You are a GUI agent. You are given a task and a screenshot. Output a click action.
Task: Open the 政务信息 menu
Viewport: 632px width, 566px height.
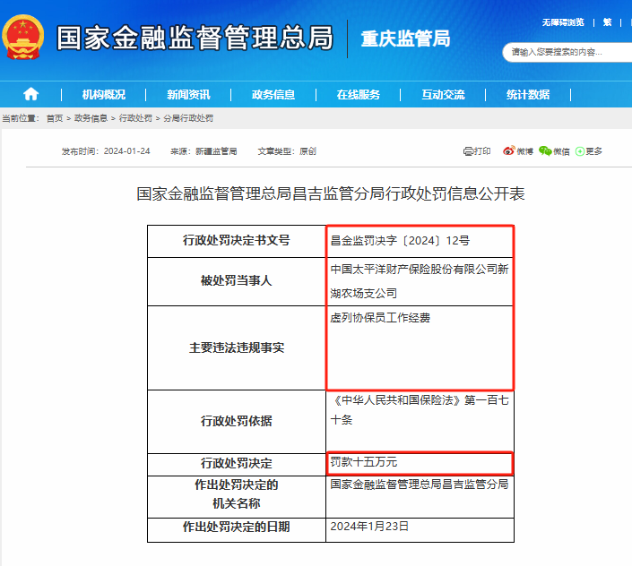click(x=273, y=95)
